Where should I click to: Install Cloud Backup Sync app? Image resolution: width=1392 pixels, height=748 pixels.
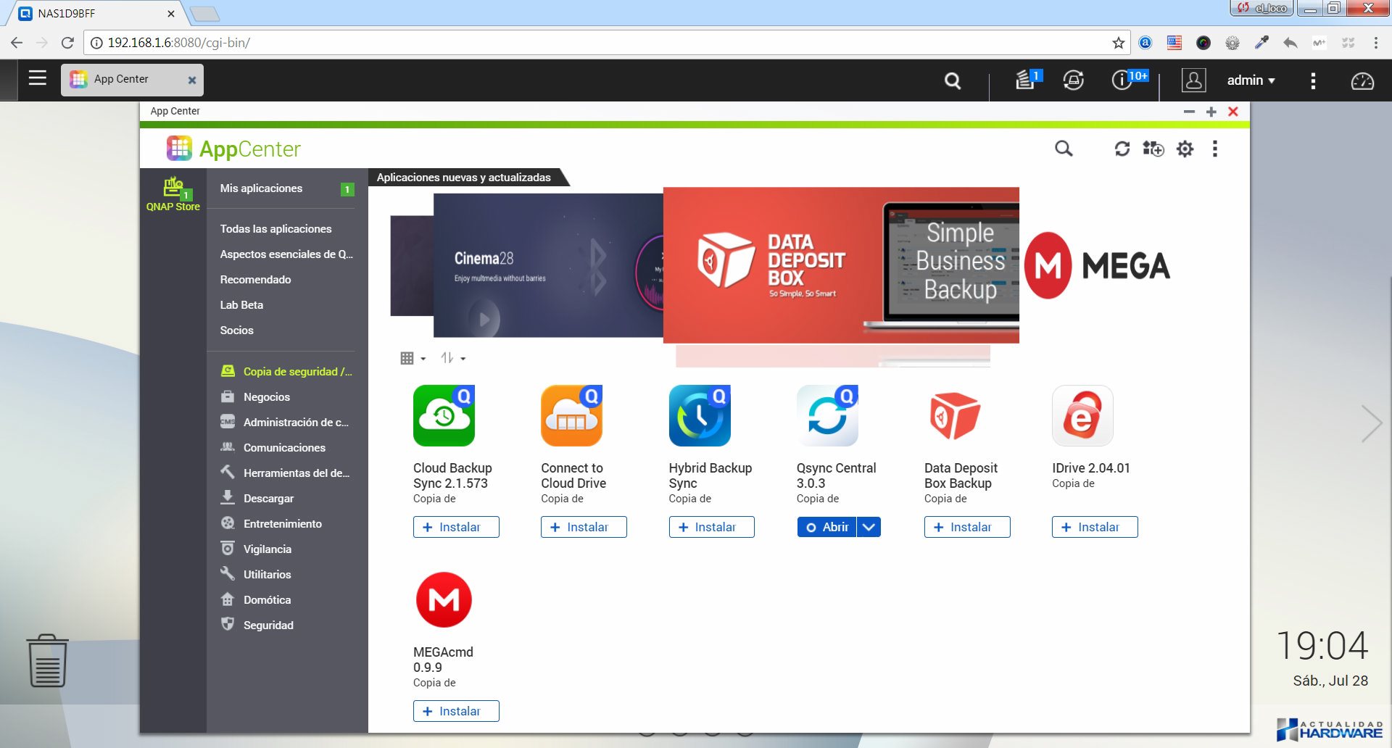(456, 527)
